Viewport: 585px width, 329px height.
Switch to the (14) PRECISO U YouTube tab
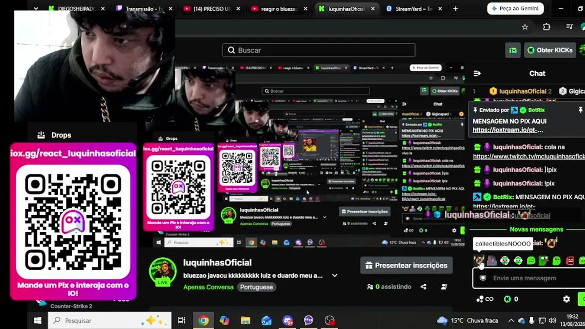[x=212, y=9]
